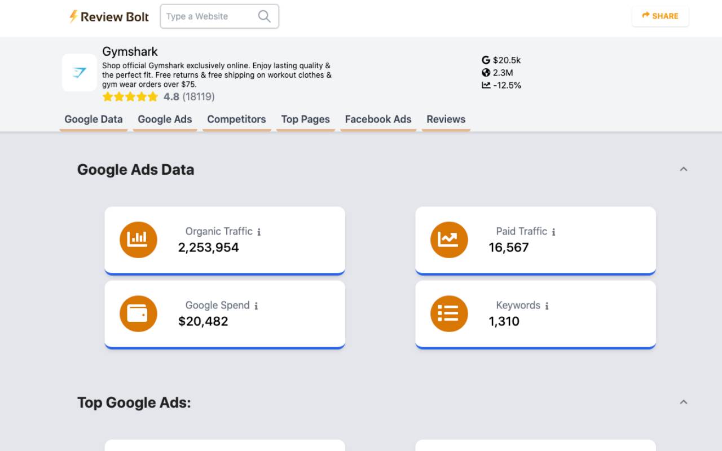Click the Gymshark description paragraph
The height and width of the screenshot is (451, 722).
[217, 75]
